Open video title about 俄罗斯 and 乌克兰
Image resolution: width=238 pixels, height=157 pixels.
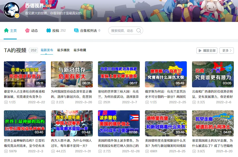(x=166, y=94)
